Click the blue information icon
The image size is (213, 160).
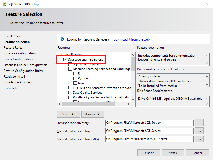[62, 39]
